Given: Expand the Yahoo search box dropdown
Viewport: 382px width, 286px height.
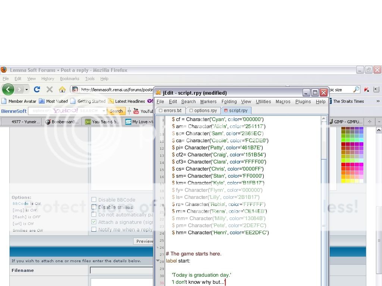Looking at the screenshot, I should coord(104,111).
